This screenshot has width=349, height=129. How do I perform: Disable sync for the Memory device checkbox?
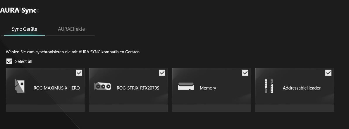(245, 73)
